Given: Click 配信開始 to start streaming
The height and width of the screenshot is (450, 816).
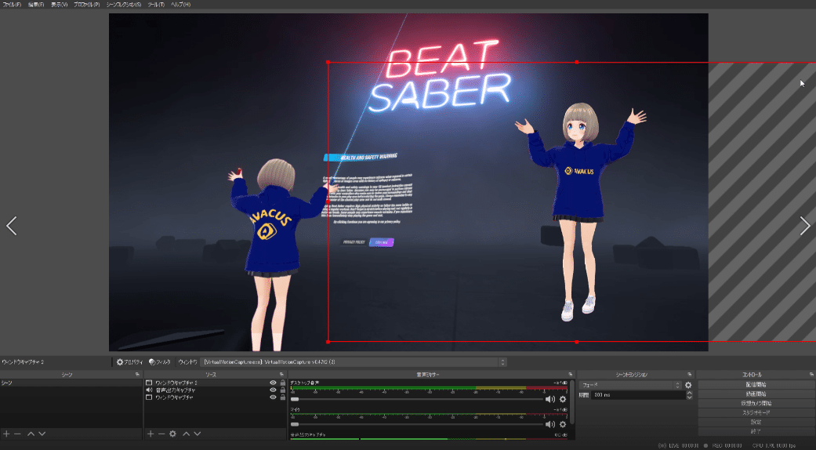Looking at the screenshot, I should tap(756, 384).
